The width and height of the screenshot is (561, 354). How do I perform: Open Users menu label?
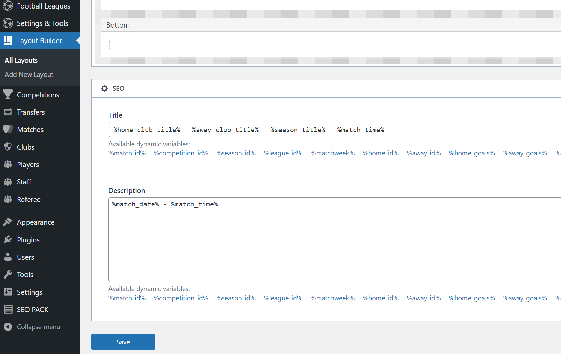click(26, 257)
